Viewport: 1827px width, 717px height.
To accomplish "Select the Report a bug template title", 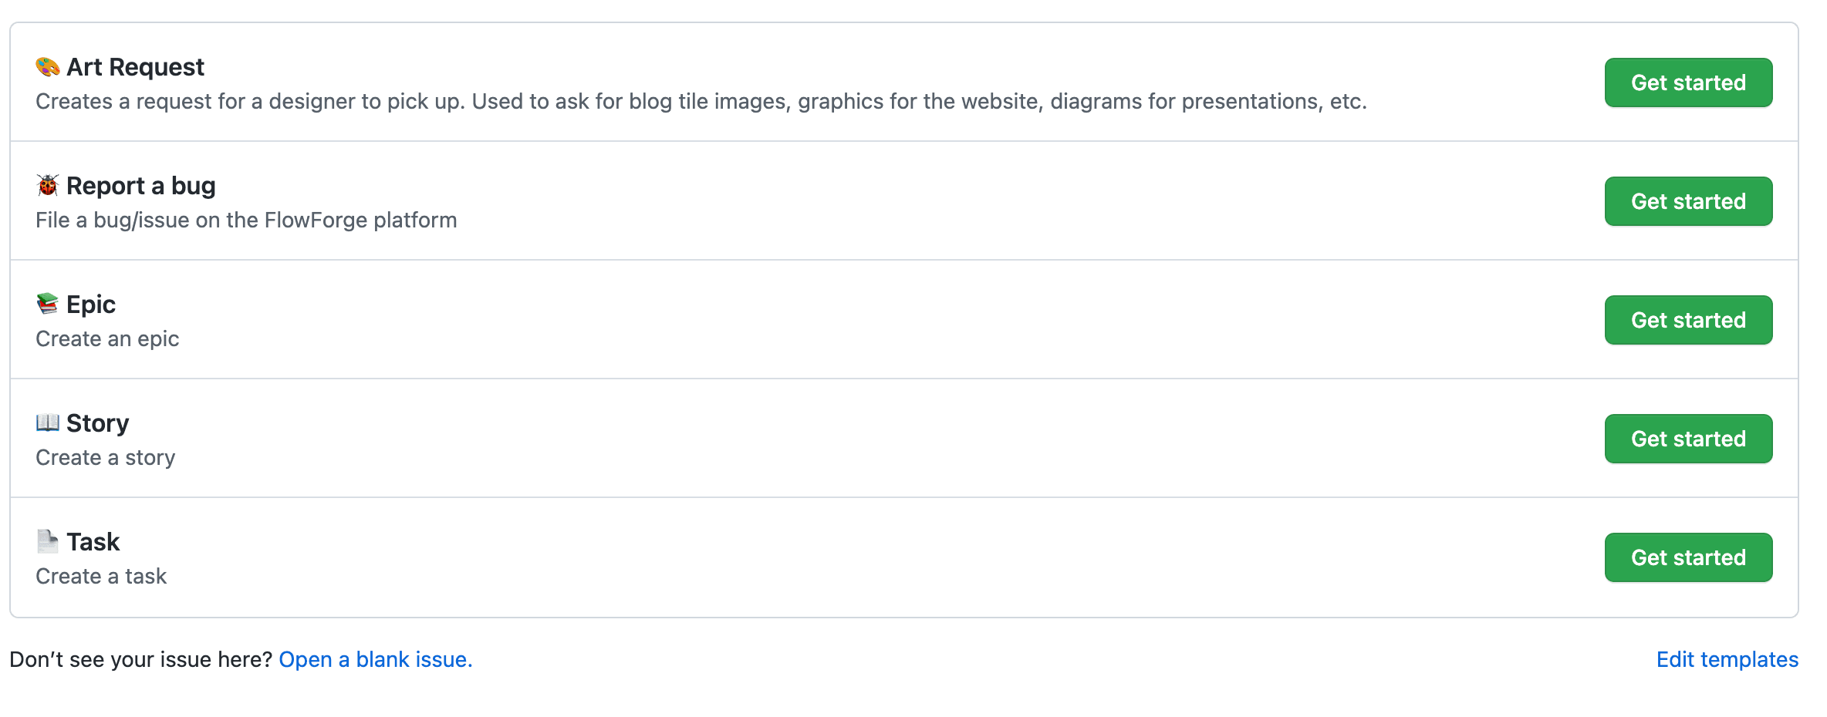I will coord(141,185).
